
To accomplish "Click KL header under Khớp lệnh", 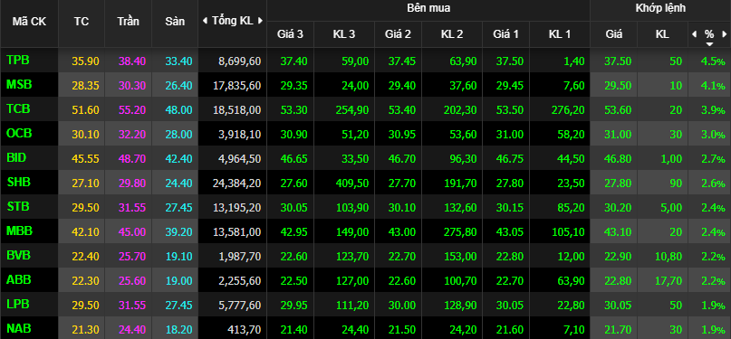I will [x=662, y=34].
